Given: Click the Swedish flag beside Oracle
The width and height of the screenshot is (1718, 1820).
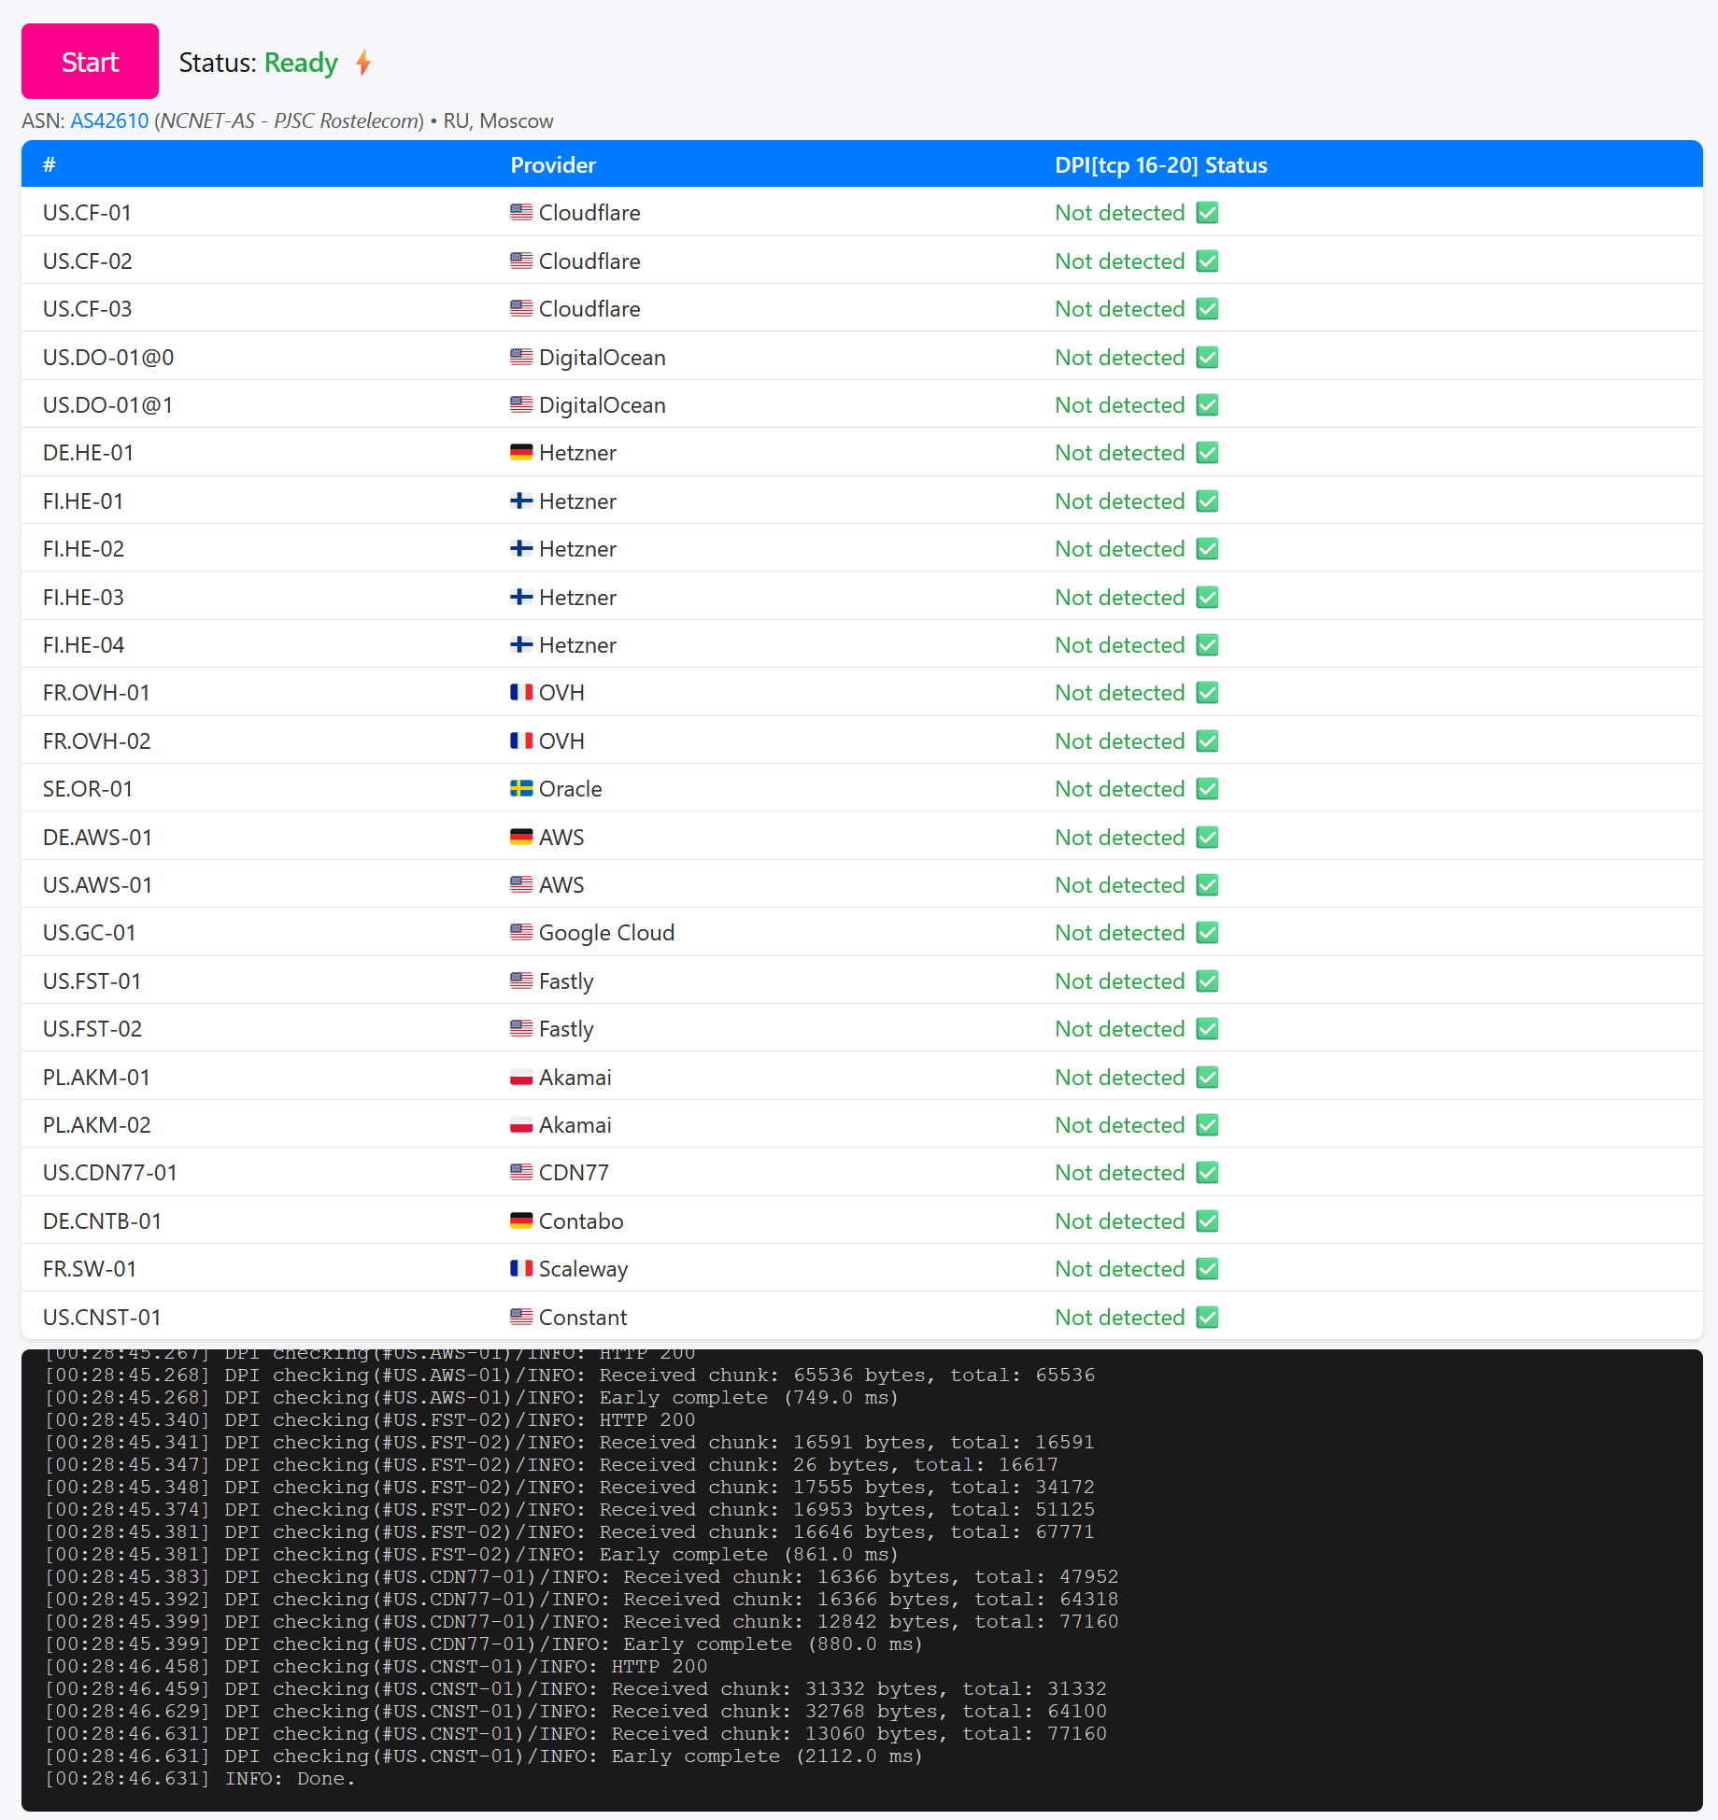Looking at the screenshot, I should click(521, 788).
